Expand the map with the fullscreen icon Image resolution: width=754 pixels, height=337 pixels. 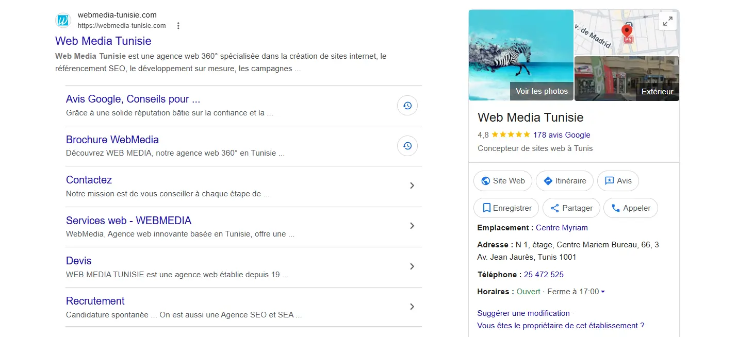point(668,22)
